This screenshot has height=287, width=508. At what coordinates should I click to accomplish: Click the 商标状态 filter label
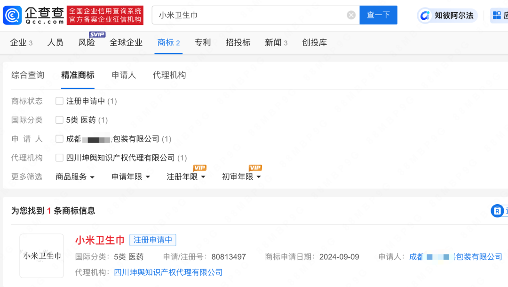click(27, 101)
